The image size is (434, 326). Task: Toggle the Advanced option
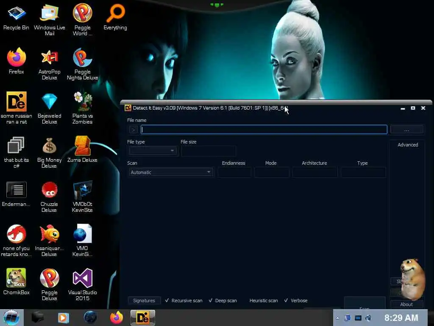click(x=408, y=145)
